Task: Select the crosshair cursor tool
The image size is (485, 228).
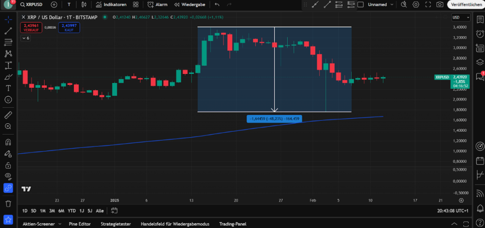Action: coord(9,19)
